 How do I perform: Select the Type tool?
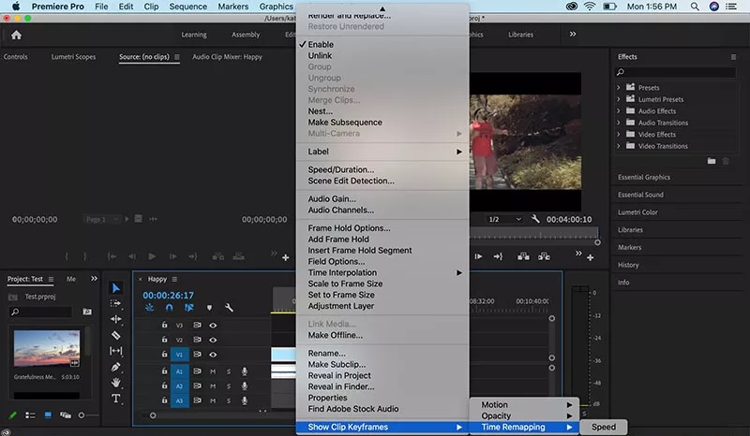click(116, 399)
